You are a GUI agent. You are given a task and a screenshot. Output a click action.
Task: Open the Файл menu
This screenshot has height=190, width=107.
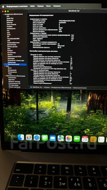32,6
